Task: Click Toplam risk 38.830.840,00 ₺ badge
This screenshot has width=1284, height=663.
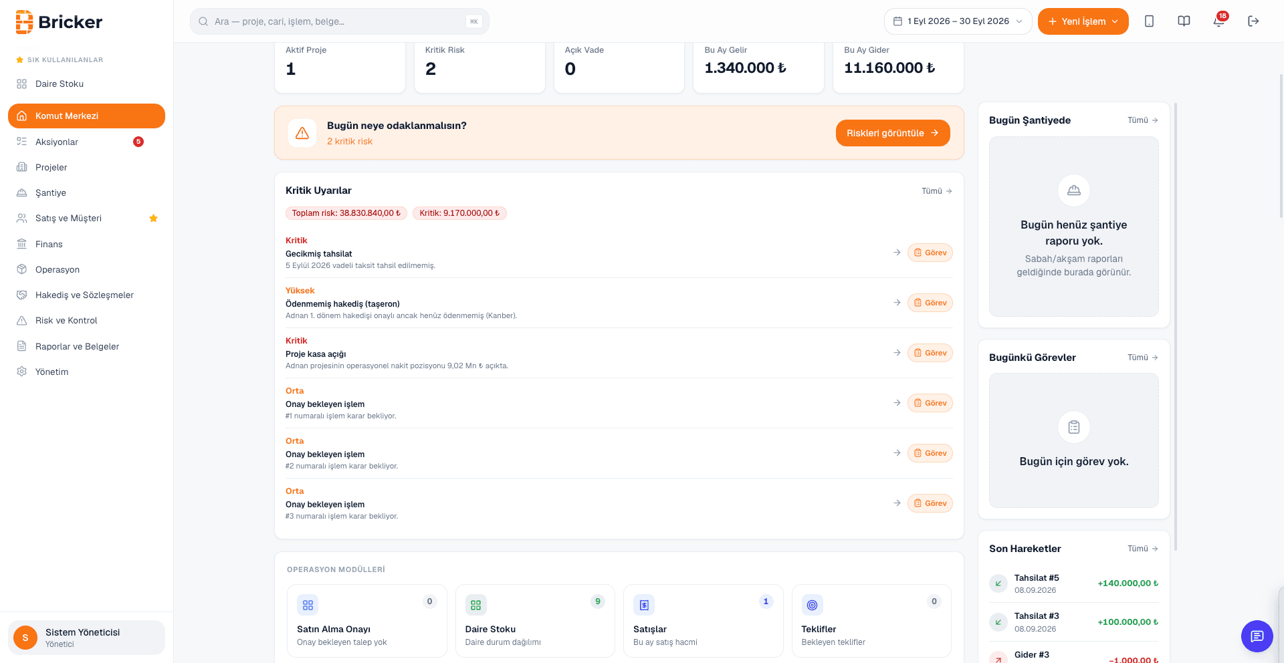Action: click(x=346, y=213)
